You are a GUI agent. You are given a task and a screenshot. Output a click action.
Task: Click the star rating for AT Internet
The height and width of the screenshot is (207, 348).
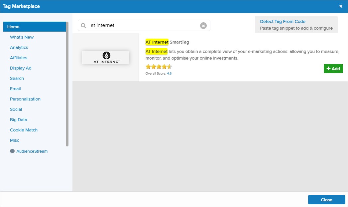(159, 67)
